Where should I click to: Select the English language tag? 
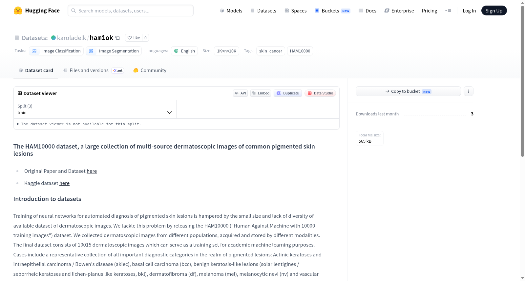184,51
